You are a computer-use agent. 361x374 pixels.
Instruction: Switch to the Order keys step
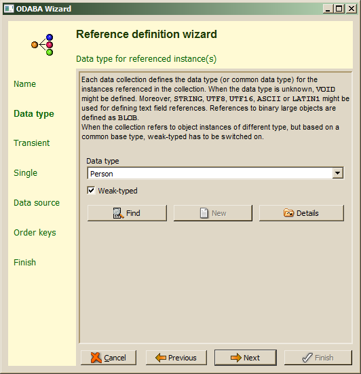coord(35,233)
